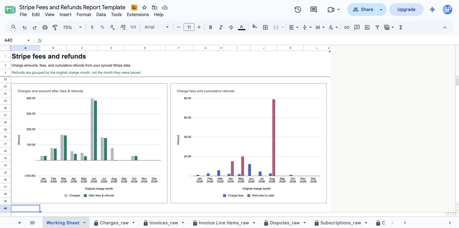Edit the font size field
The image size is (459, 228).
pyautogui.click(x=189, y=27)
